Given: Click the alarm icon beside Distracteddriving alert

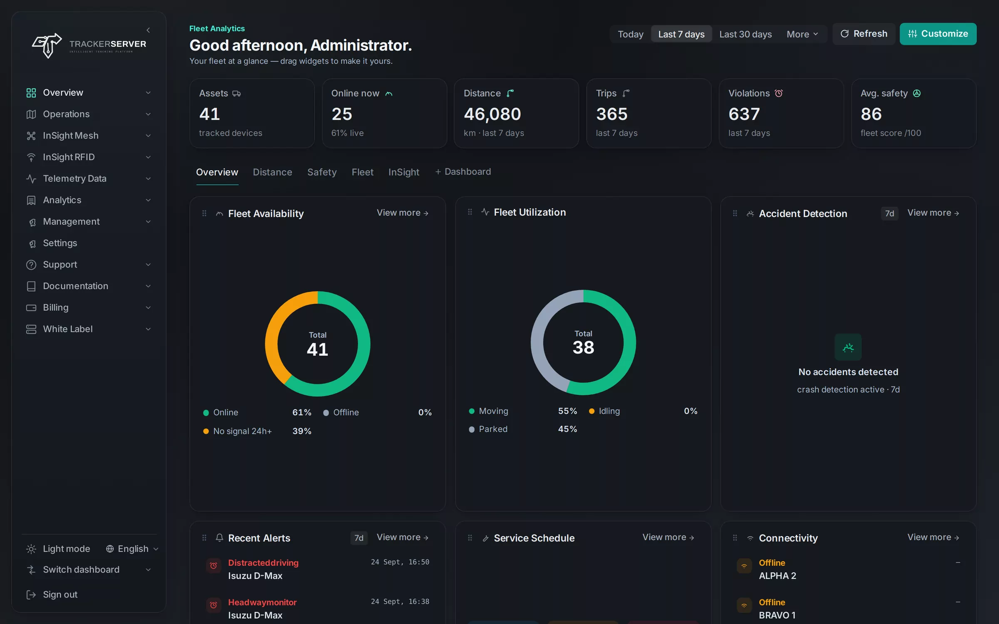Looking at the screenshot, I should [x=214, y=566].
